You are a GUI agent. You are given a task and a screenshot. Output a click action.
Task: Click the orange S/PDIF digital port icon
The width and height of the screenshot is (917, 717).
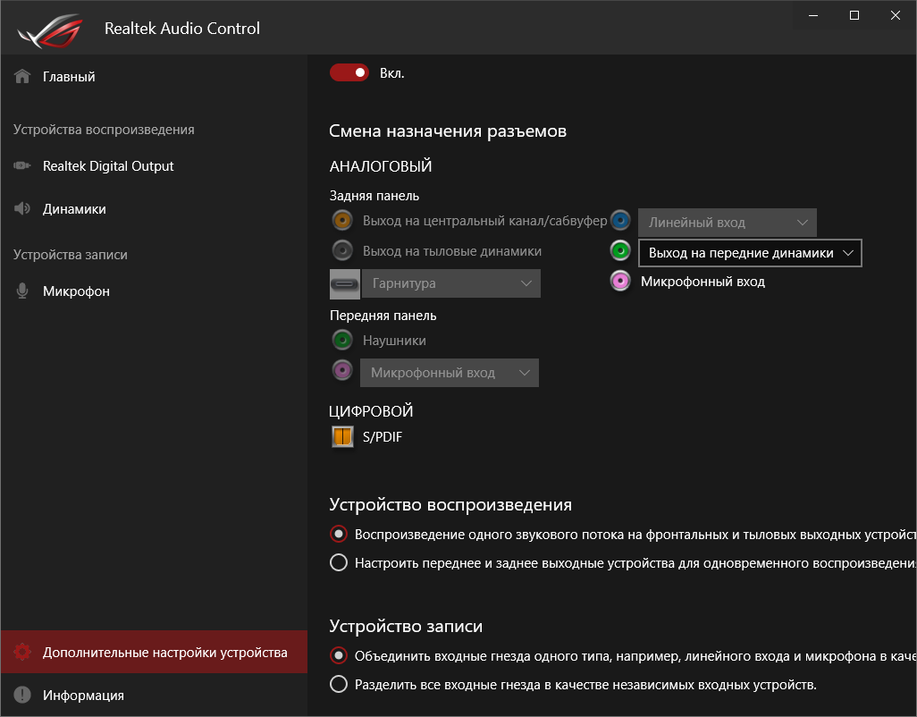[342, 437]
